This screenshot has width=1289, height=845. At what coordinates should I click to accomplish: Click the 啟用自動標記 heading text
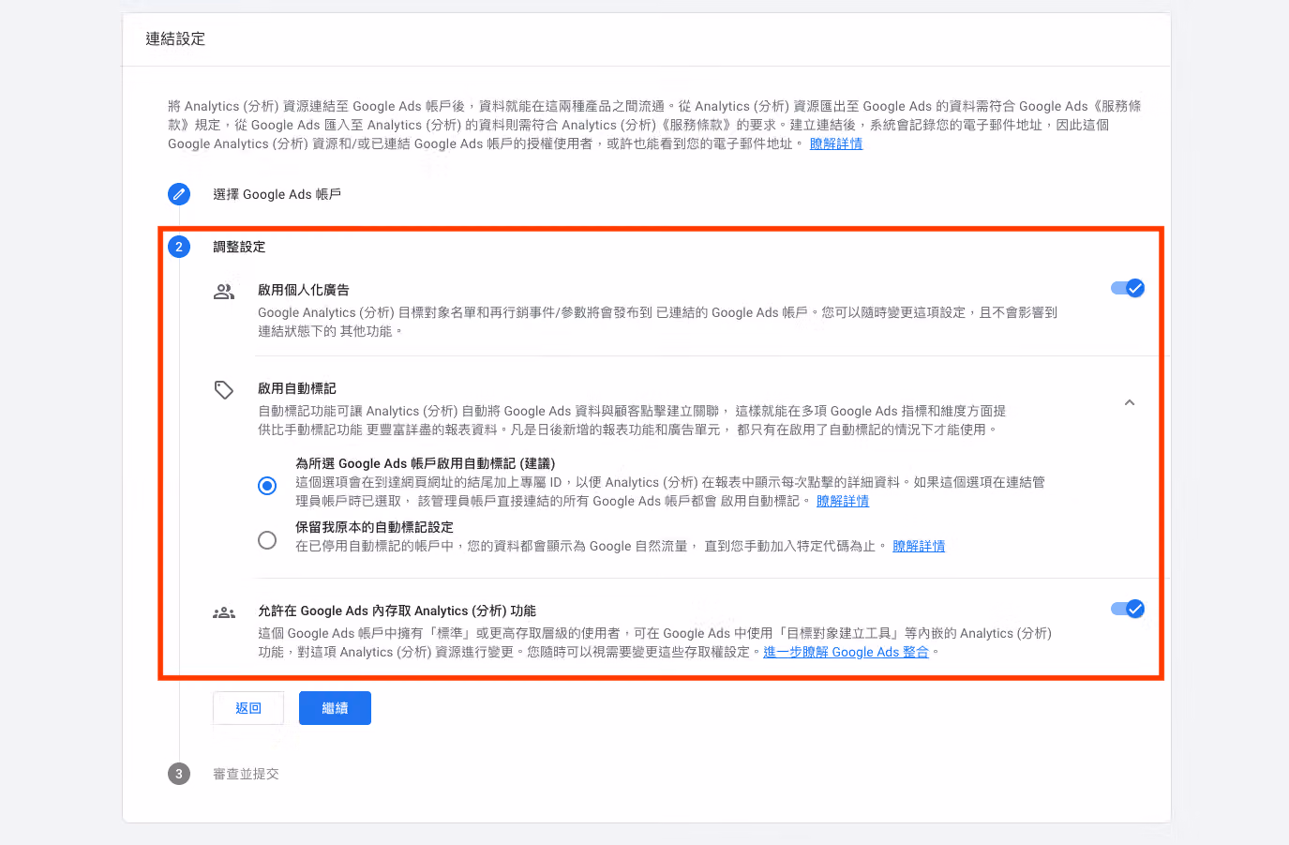click(297, 388)
